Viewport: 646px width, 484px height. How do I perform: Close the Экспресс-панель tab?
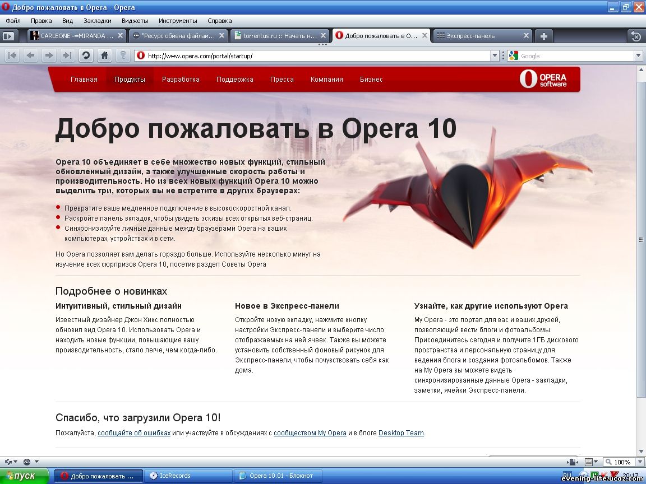pos(526,35)
